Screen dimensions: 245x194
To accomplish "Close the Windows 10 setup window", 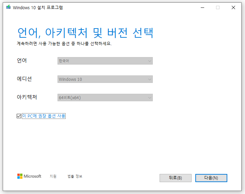I will click(x=233, y=7).
